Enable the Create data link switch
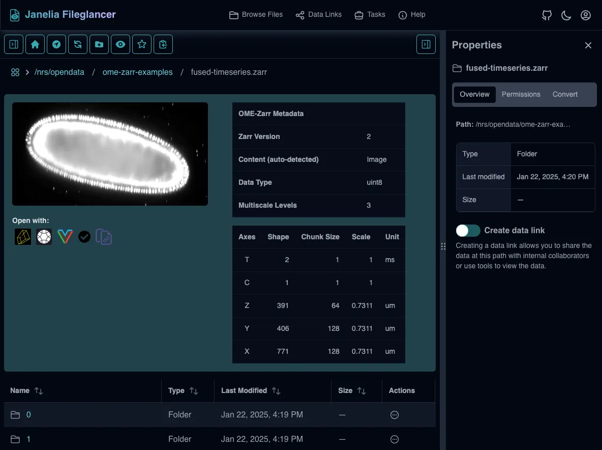 468,231
